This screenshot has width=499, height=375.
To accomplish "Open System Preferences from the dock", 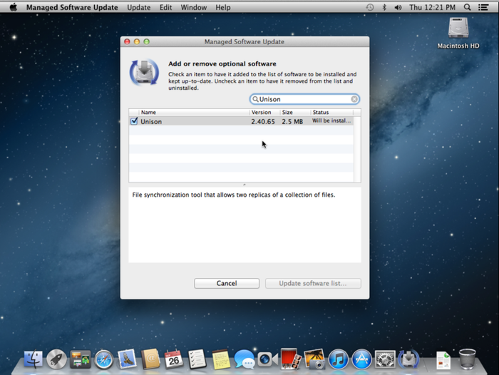I will tap(386, 359).
